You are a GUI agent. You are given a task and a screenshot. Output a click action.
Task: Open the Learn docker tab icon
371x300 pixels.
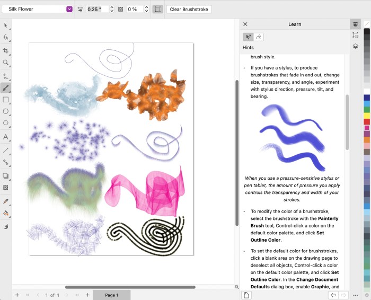pos(356,24)
